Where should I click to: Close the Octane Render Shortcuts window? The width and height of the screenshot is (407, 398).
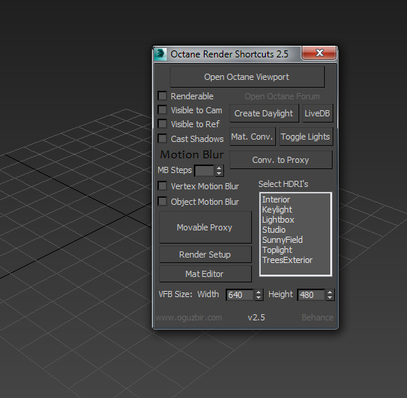[x=319, y=53]
